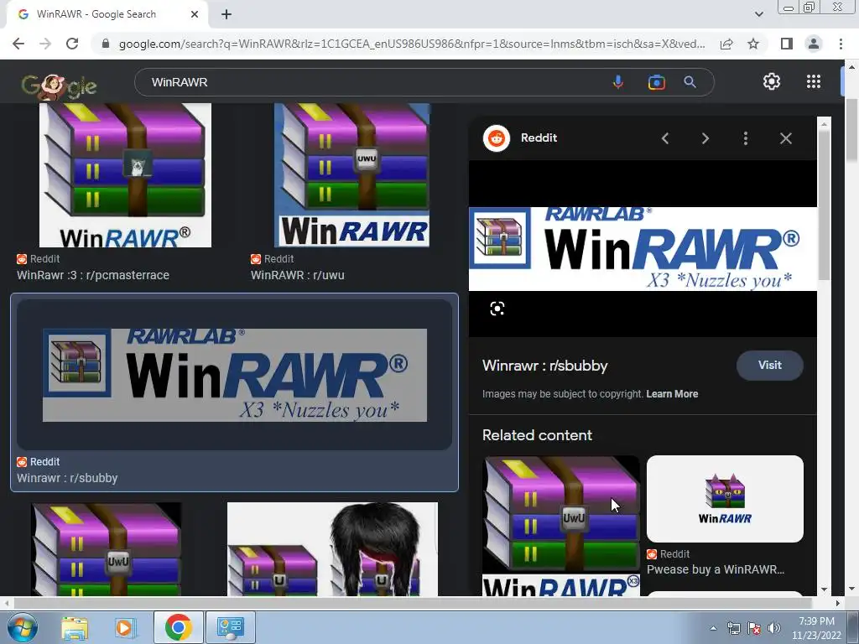Show previous image in preview panel
This screenshot has height=644, width=859.
click(665, 138)
